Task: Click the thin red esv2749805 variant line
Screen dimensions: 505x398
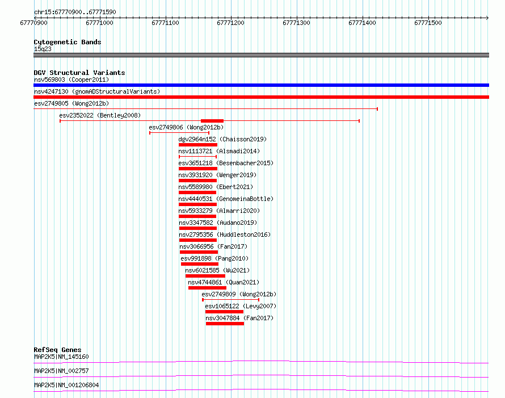Action: [205, 109]
